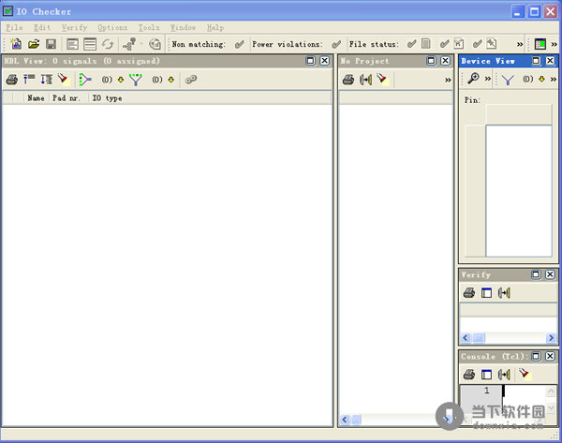Viewport: 562px width, 443px height.
Task: Toggle the Power violations checkmark
Action: pos(336,44)
